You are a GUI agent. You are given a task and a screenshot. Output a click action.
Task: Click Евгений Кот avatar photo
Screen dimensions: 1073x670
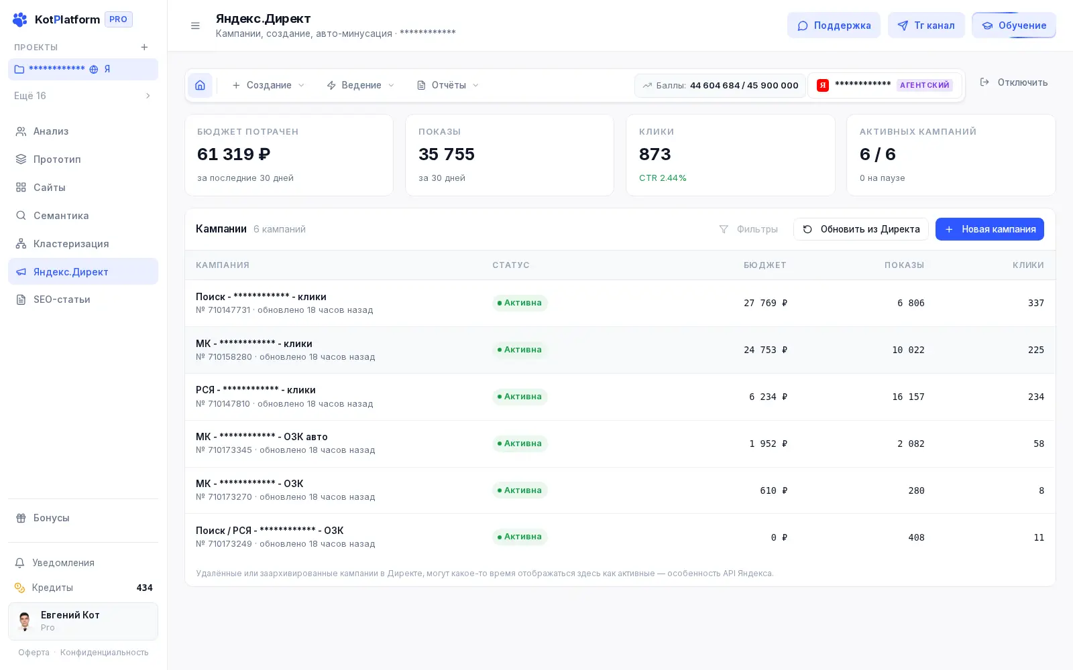pos(25,621)
